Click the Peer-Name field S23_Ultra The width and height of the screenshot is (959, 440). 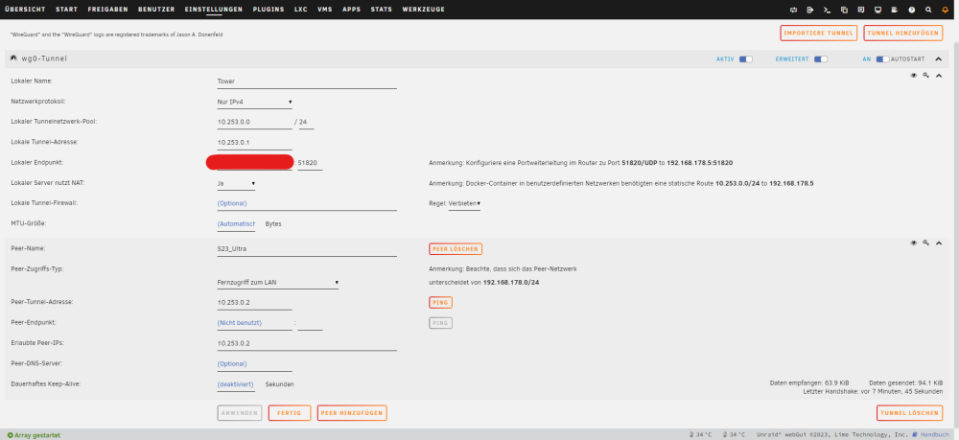coord(307,248)
